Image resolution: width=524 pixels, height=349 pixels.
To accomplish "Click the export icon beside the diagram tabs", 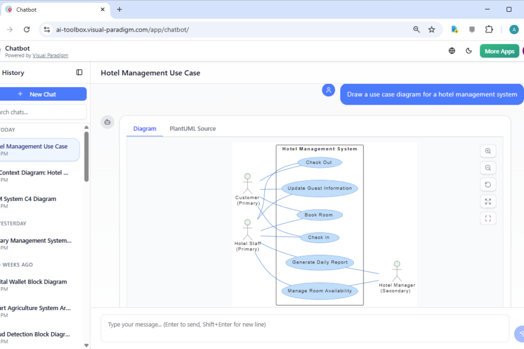I will 107,122.
